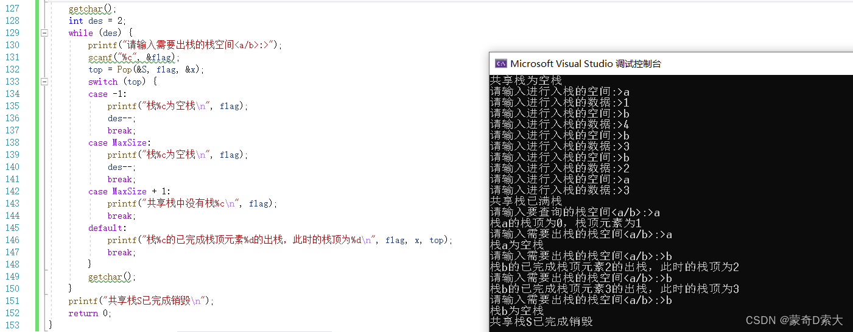The width and height of the screenshot is (853, 332).
Task: Click the horizontal scrollbar below the code editor
Action: tap(254, 331)
